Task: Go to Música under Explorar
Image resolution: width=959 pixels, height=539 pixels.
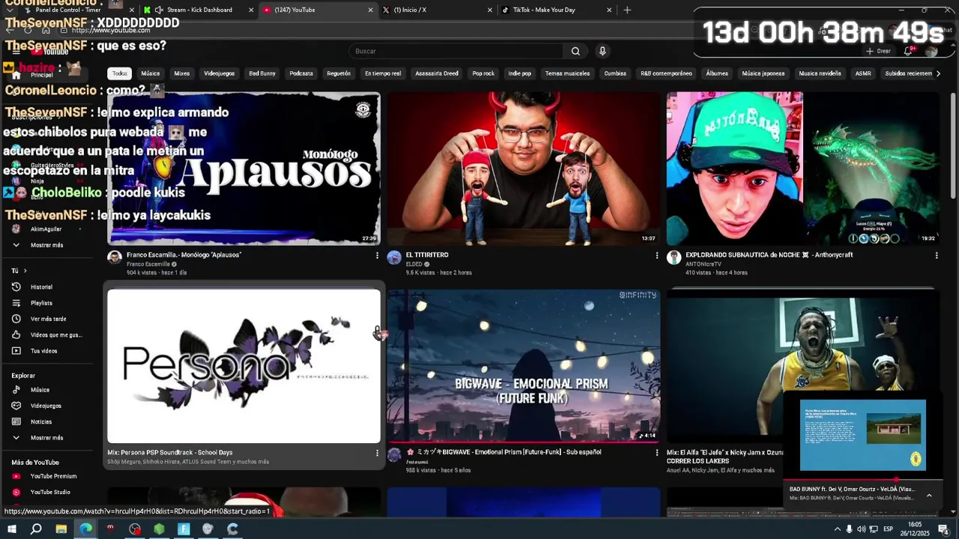Action: pos(40,390)
